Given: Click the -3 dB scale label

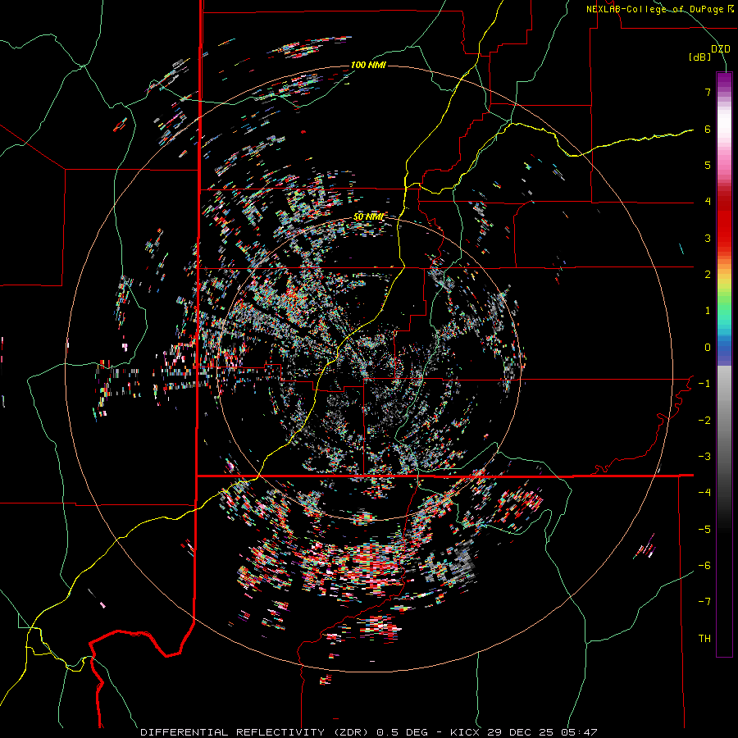Looking at the screenshot, I should click(704, 456).
